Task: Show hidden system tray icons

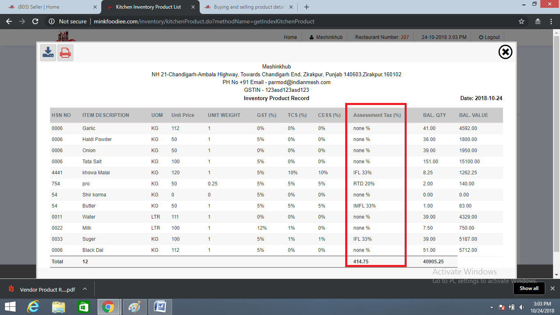Action: 492,307
